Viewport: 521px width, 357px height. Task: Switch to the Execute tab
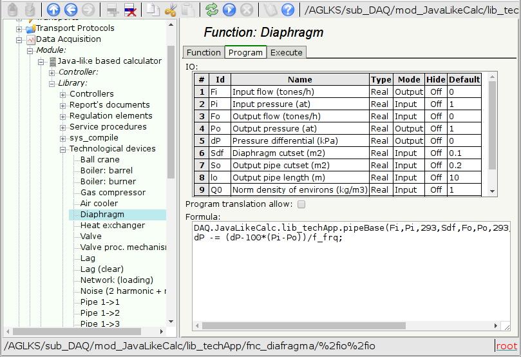[286, 52]
